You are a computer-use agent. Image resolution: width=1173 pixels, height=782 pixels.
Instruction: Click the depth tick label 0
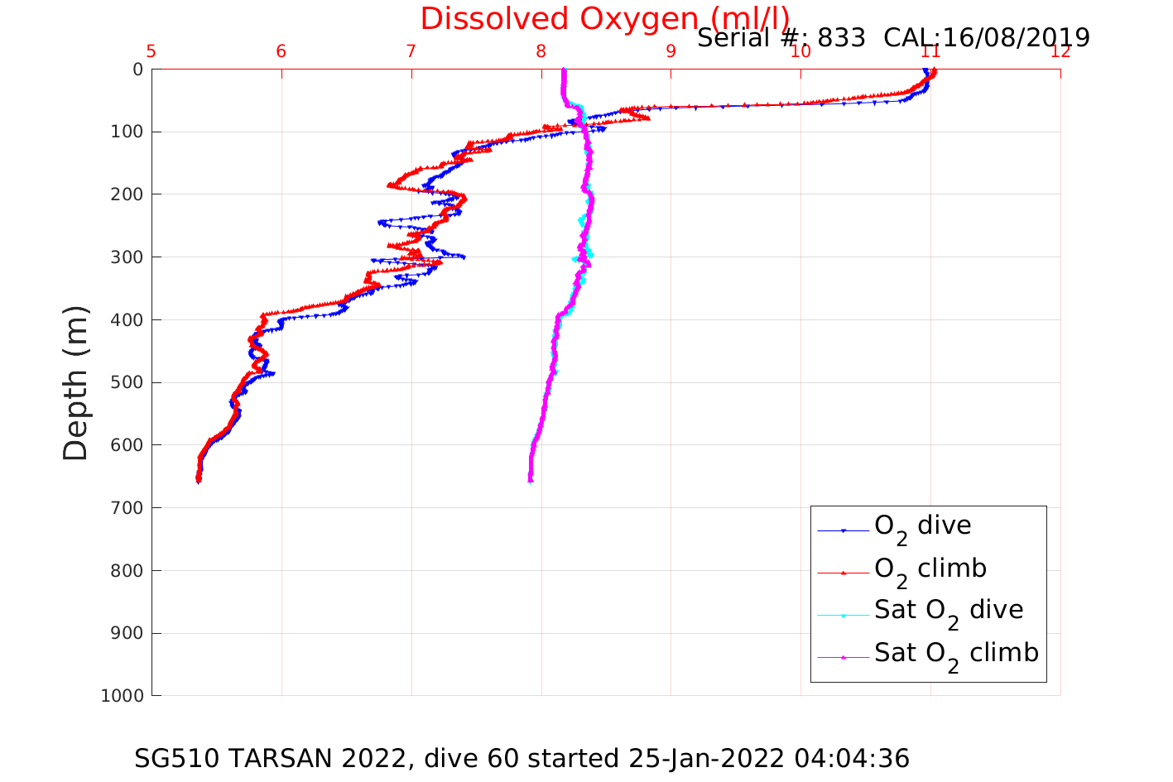[138, 70]
